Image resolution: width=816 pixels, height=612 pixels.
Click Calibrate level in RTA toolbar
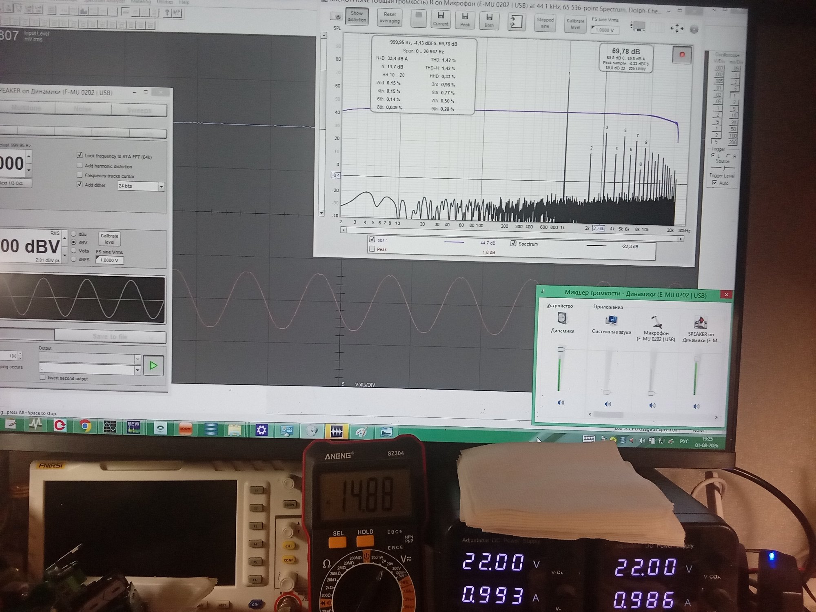pos(575,24)
